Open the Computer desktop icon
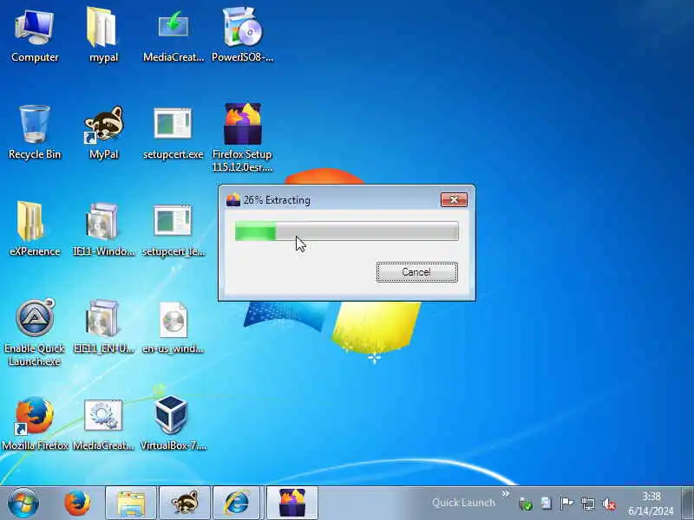This screenshot has height=520, width=694. coord(35,36)
